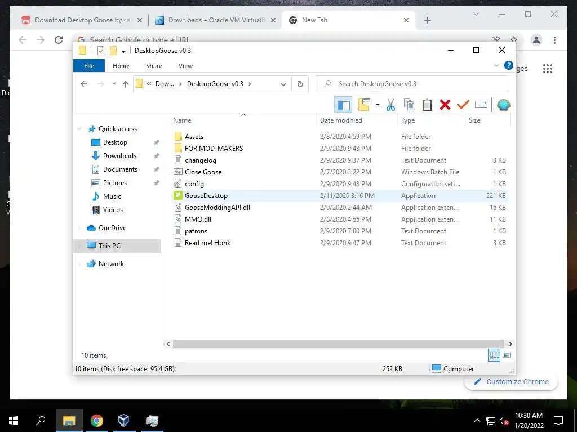
Task: Open the Windows Start menu
Action: coord(14,421)
